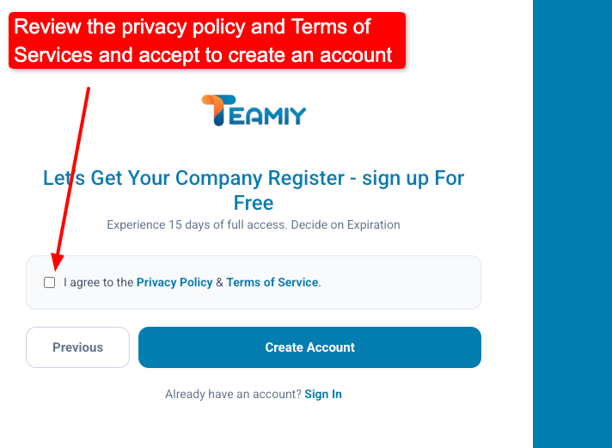The width and height of the screenshot is (612, 448).
Task: Click the "Already have an account?" text
Action: [233, 394]
